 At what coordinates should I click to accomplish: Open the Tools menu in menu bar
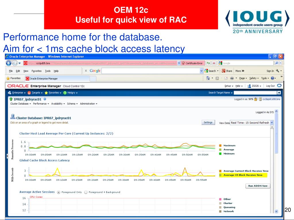tap(48, 71)
